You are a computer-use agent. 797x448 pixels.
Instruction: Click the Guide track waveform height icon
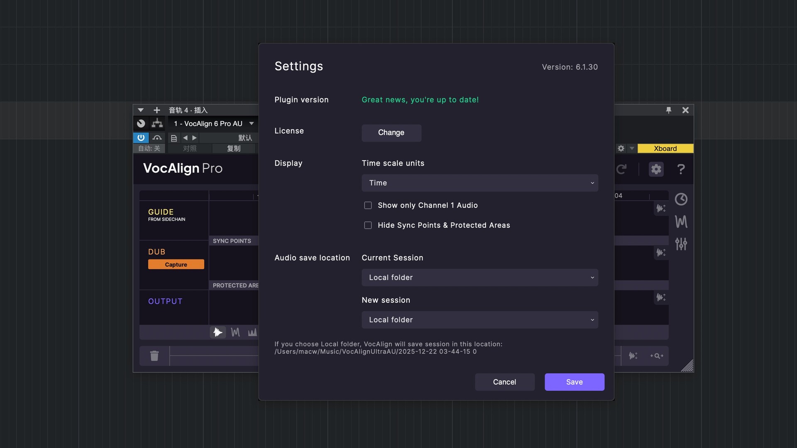661,208
